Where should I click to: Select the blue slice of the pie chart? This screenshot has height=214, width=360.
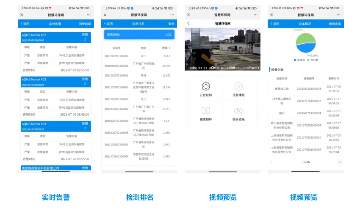(x=306, y=48)
